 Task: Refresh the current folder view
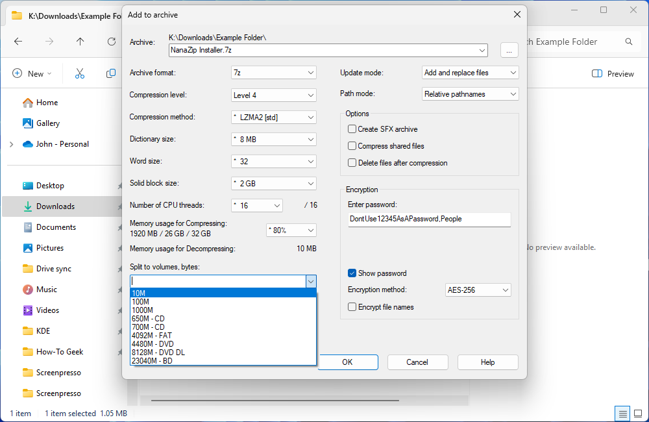coord(111,41)
